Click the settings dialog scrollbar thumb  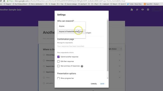(107, 45)
